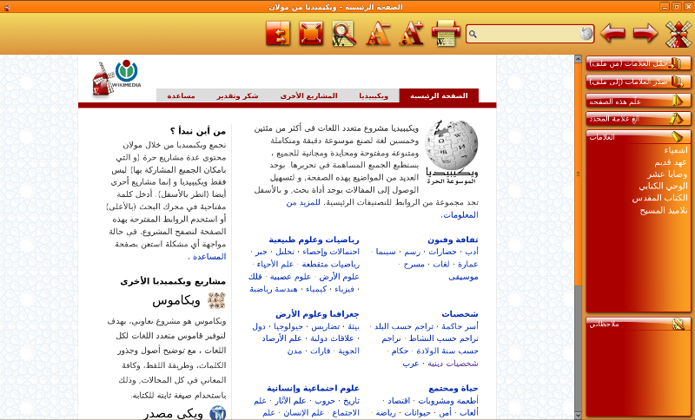Viewport: 695px width, 420px height.
Task: Switch to fullscreen using the expand-arrows icon
Action: pos(311,33)
